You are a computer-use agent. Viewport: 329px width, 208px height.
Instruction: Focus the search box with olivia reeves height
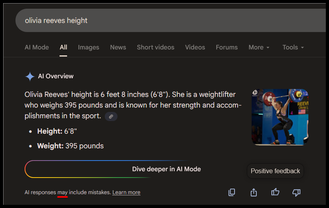(x=159, y=21)
